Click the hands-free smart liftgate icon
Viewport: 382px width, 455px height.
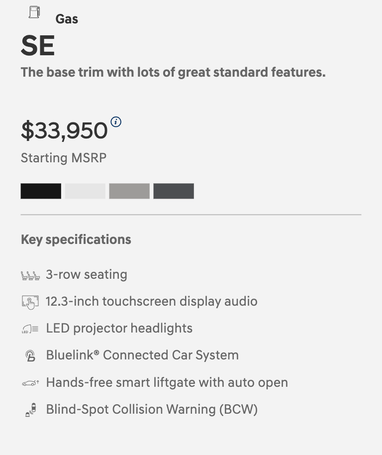click(x=30, y=383)
